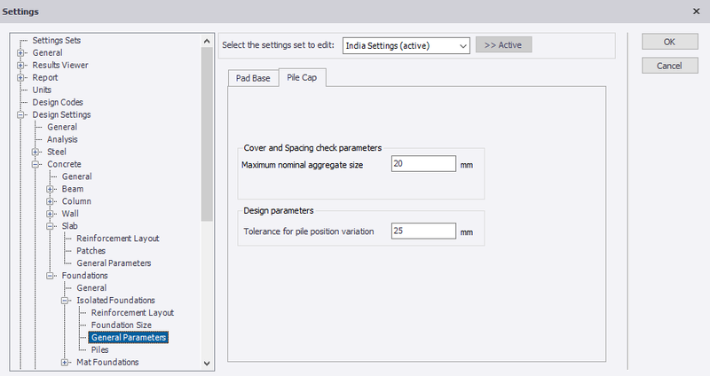Select Piles in the settings tree

[99, 349]
